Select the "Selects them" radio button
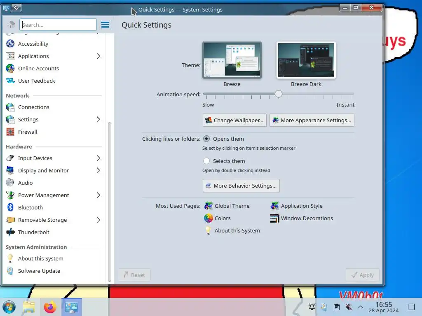Viewport: 422px width, 316px height. coord(206,161)
